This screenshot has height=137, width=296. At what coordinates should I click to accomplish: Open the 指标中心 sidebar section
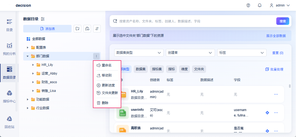coord(9,97)
